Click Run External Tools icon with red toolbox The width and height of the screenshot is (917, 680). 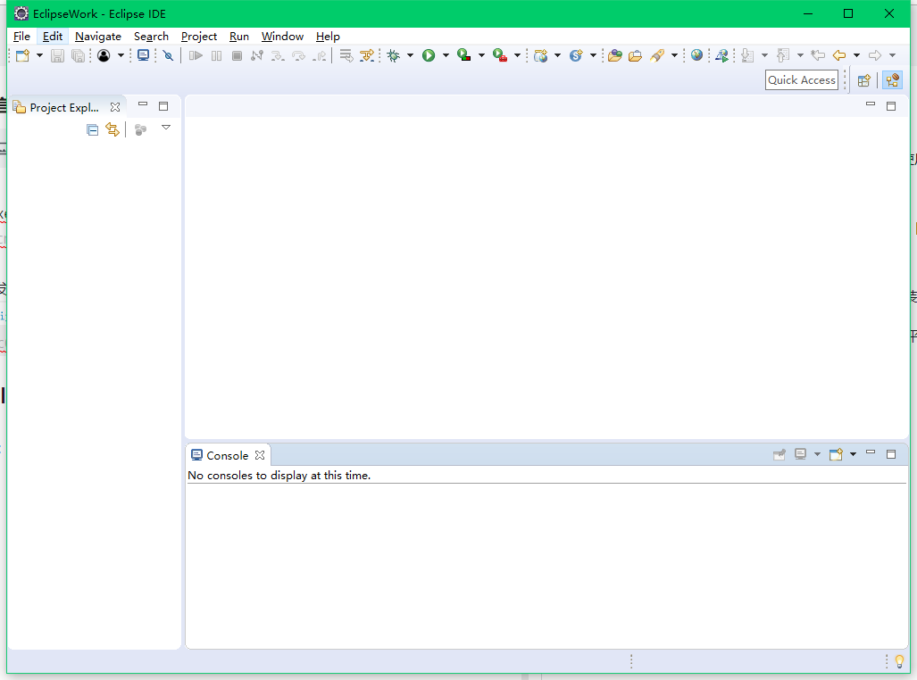[x=500, y=55]
